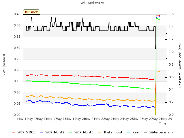Click the BC_met annotation label

point(31,12)
